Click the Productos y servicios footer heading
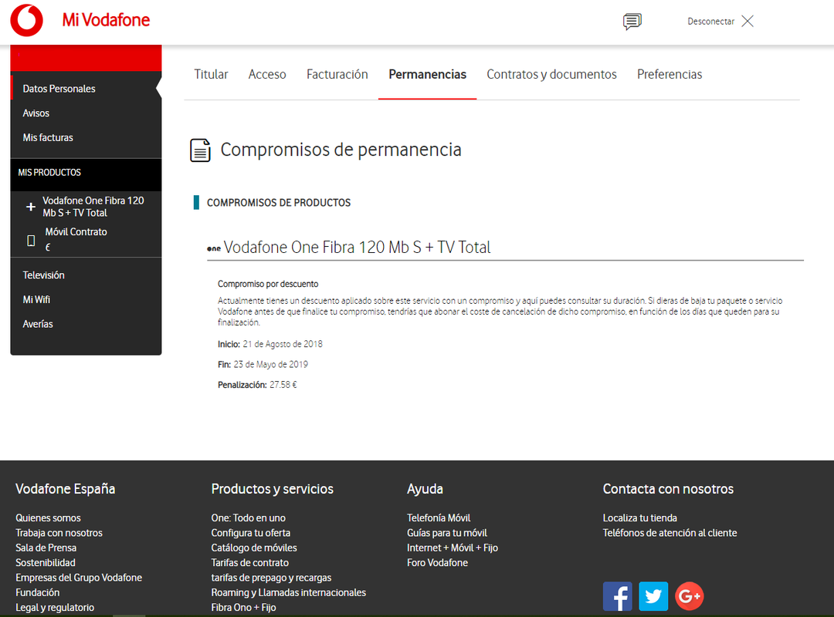834x617 pixels. click(273, 489)
